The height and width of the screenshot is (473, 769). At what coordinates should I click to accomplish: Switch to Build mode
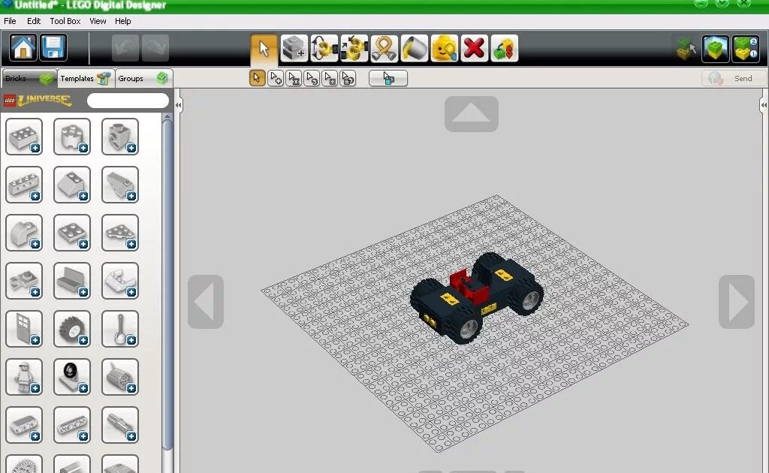[x=686, y=49]
